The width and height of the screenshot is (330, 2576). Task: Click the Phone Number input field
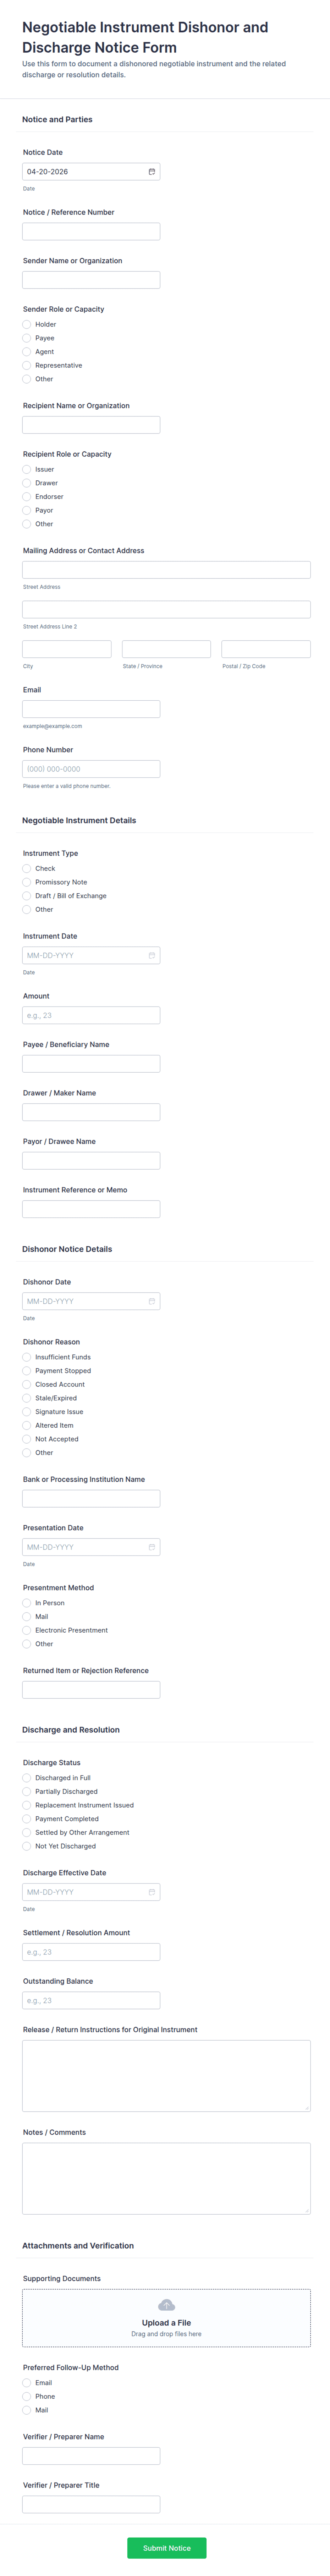pyautogui.click(x=91, y=769)
